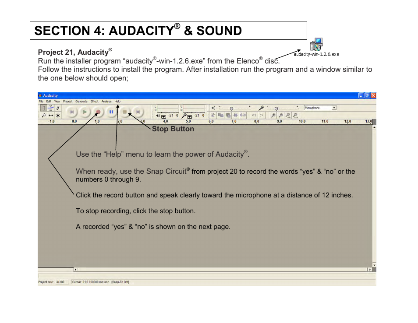Image resolution: width=418 pixels, height=323 pixels.
Task: Restore down the Audacity window
Action: coord(367,95)
